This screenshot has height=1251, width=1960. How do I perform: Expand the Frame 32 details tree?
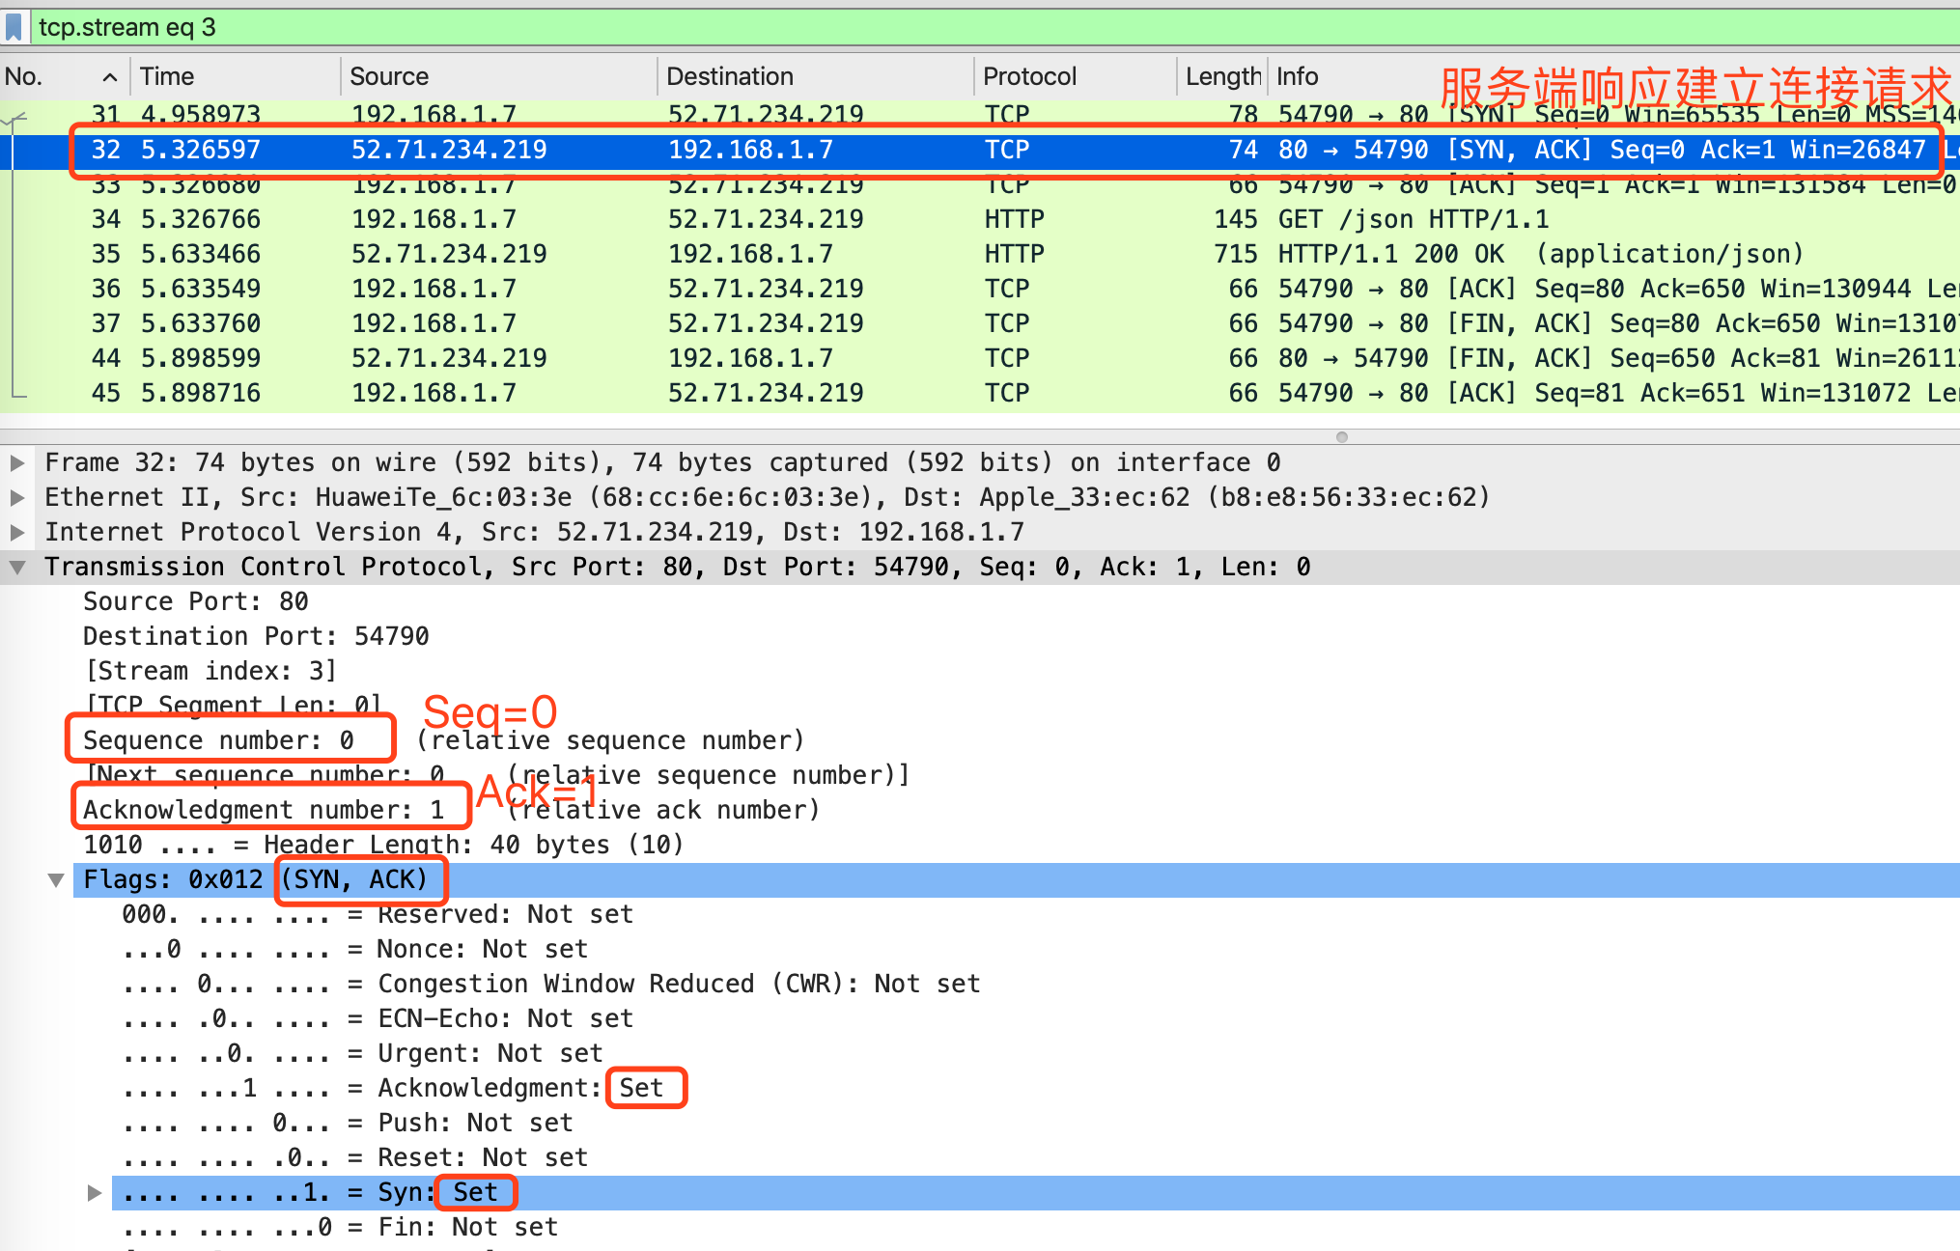point(17,462)
